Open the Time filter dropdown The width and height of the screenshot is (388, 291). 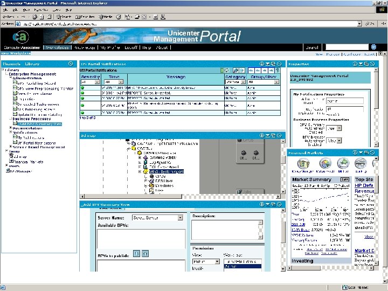pos(121,82)
